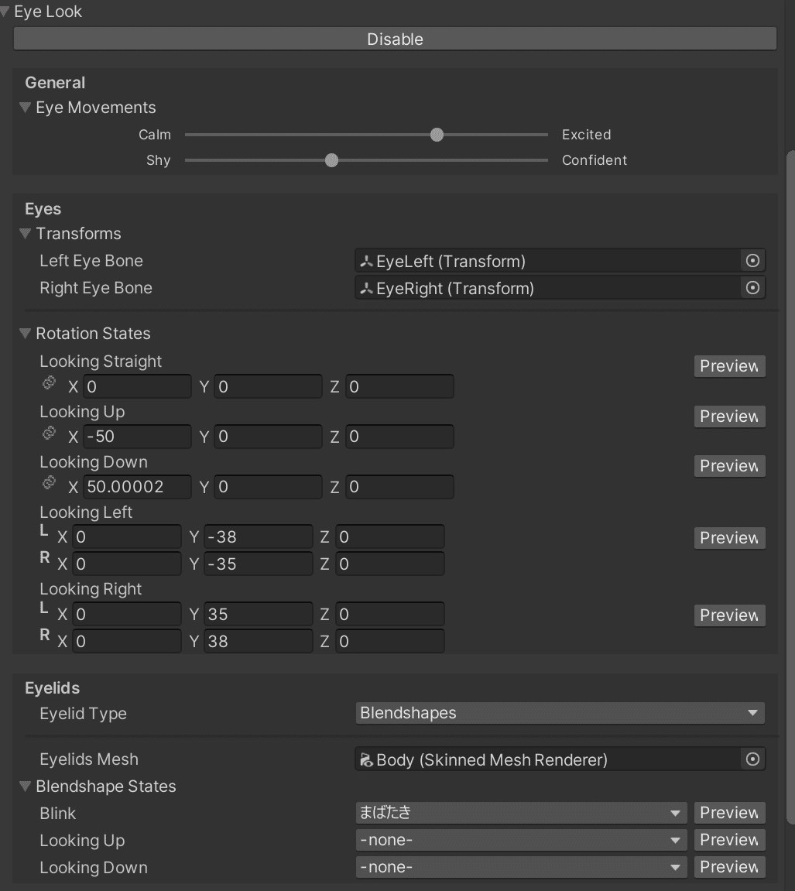
Task: Click the EyeRight transform icon
Action: click(x=366, y=289)
